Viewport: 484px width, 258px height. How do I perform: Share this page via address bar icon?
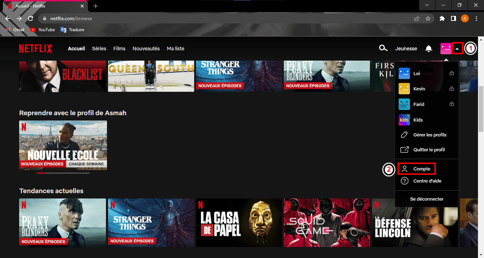417,18
